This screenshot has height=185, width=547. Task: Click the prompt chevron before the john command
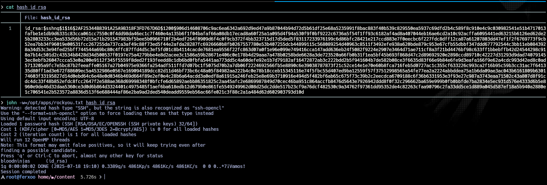[2, 103]
